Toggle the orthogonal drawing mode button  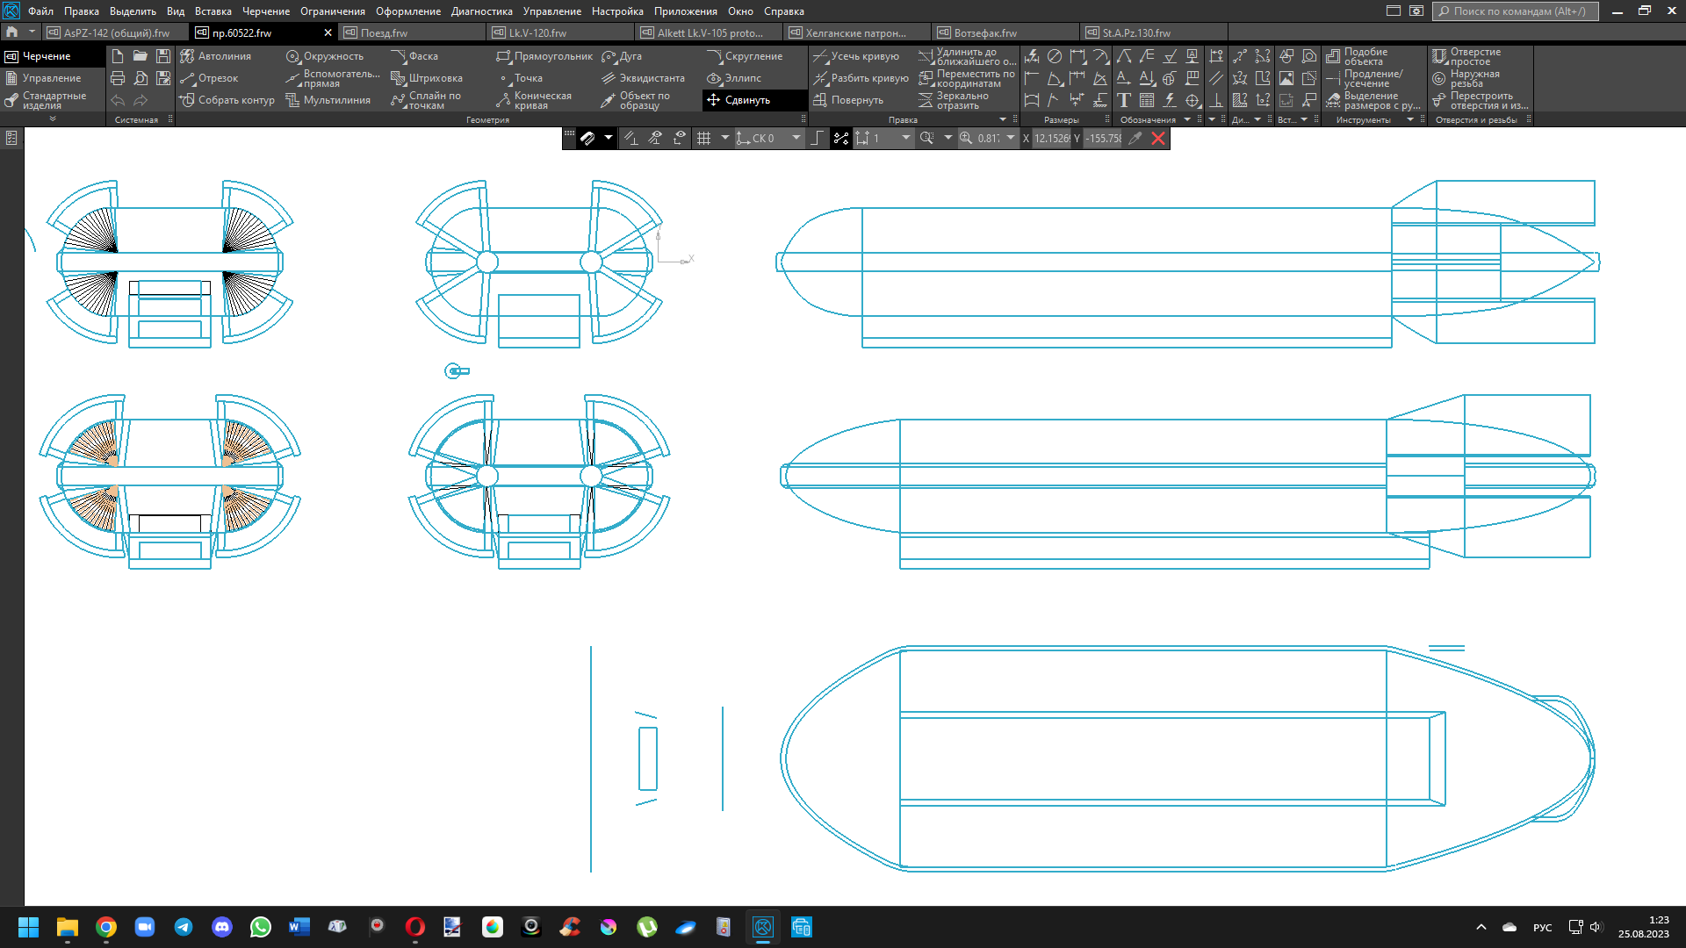[818, 138]
